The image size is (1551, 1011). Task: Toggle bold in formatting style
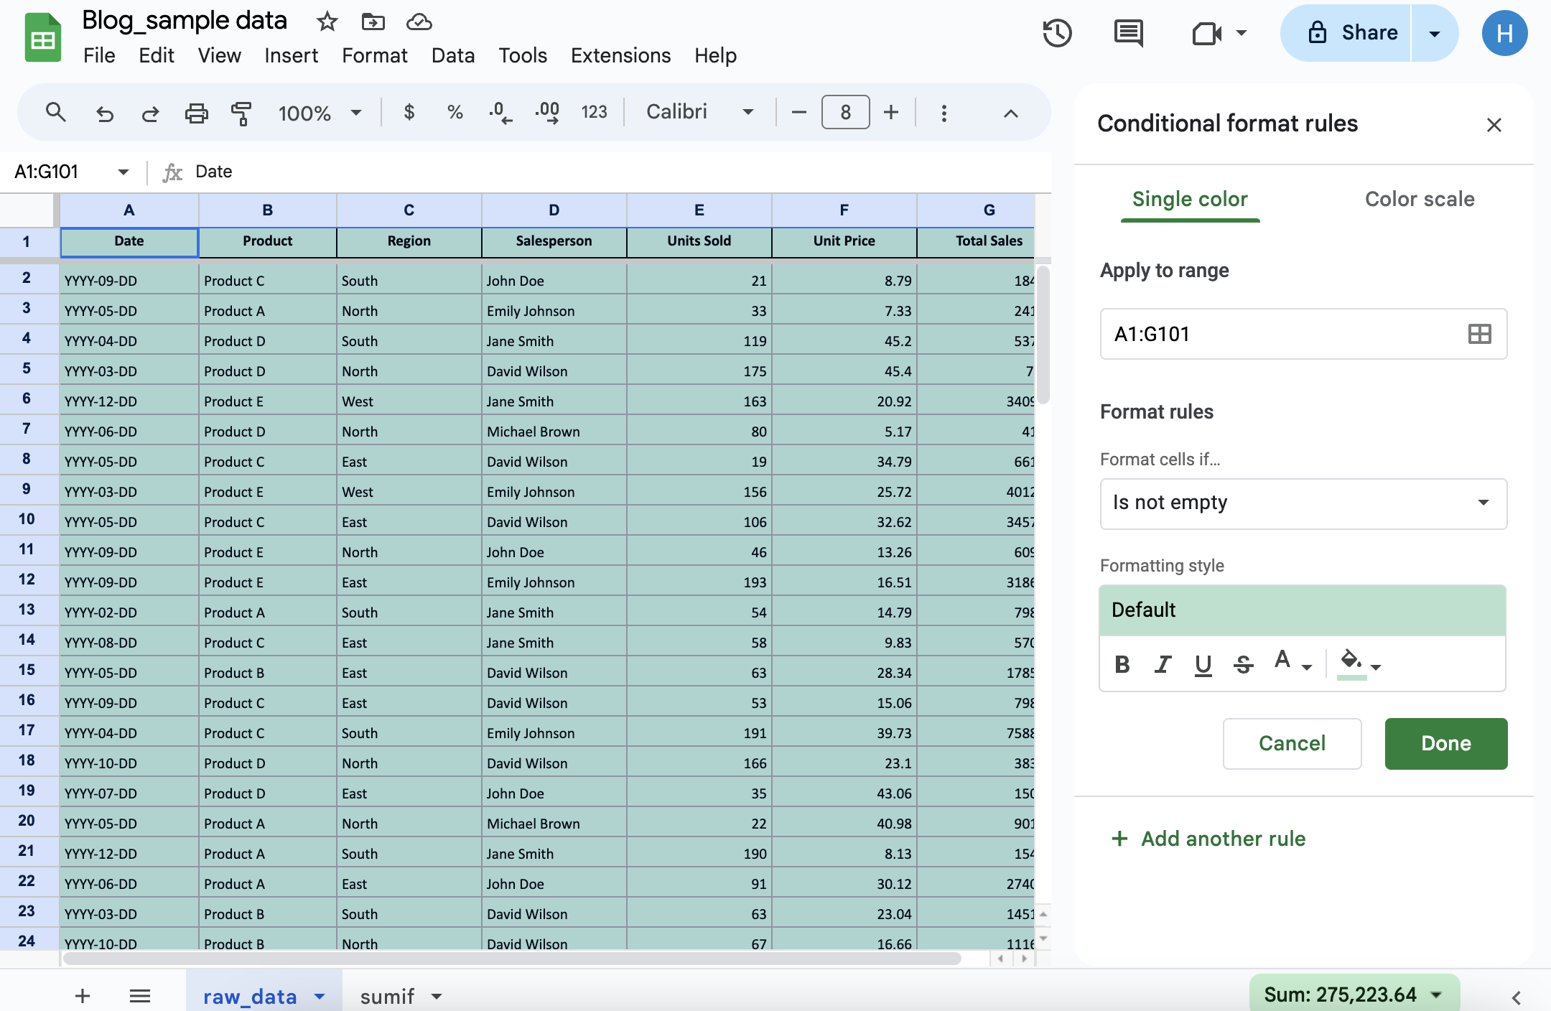pos(1122,665)
